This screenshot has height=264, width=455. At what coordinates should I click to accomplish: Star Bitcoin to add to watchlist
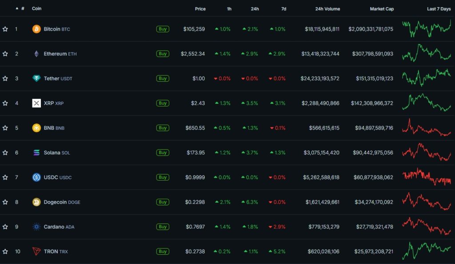(5, 29)
